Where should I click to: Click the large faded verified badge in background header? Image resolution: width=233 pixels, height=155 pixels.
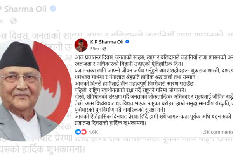(53, 9)
